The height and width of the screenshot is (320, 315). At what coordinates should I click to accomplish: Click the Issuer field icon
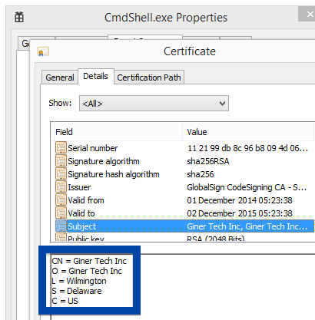pos(61,187)
